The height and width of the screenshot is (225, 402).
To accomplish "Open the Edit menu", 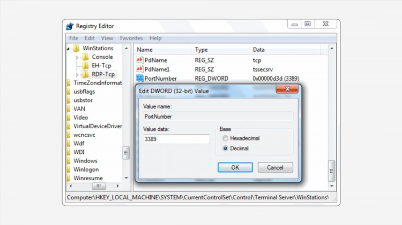I will [90, 38].
